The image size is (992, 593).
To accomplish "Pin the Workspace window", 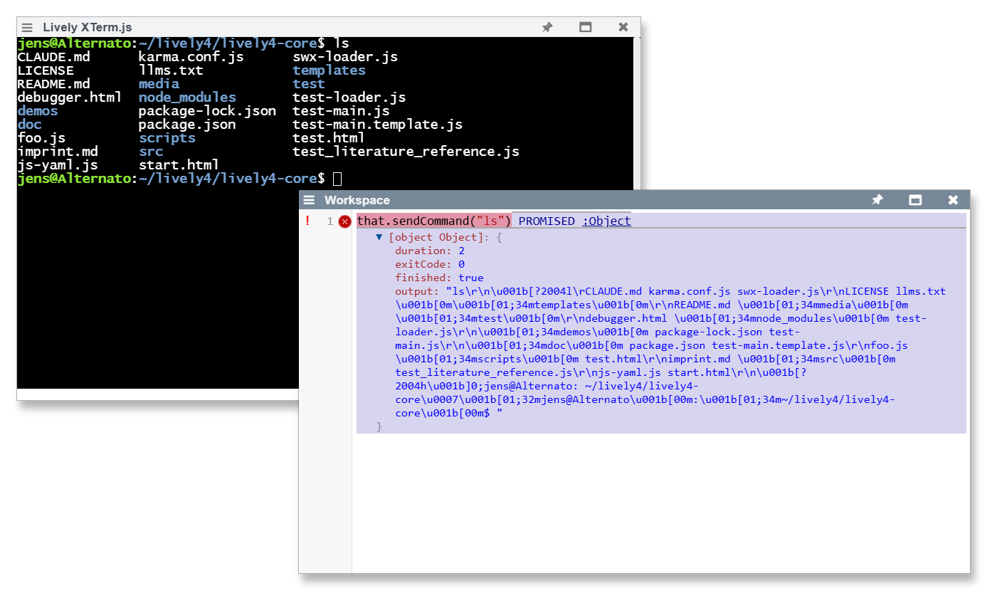I will pyautogui.click(x=877, y=201).
